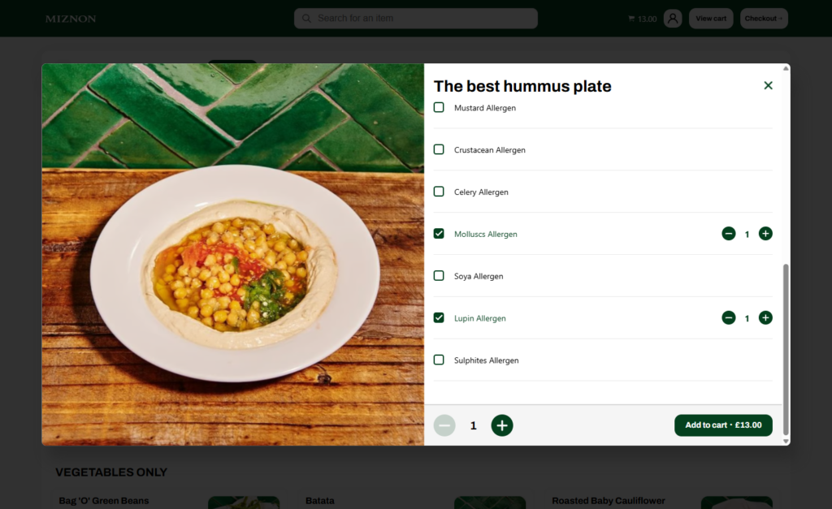Screen dimensions: 832x509
Task: Decrease Lupin Allergen quantity with minus
Action: point(729,317)
